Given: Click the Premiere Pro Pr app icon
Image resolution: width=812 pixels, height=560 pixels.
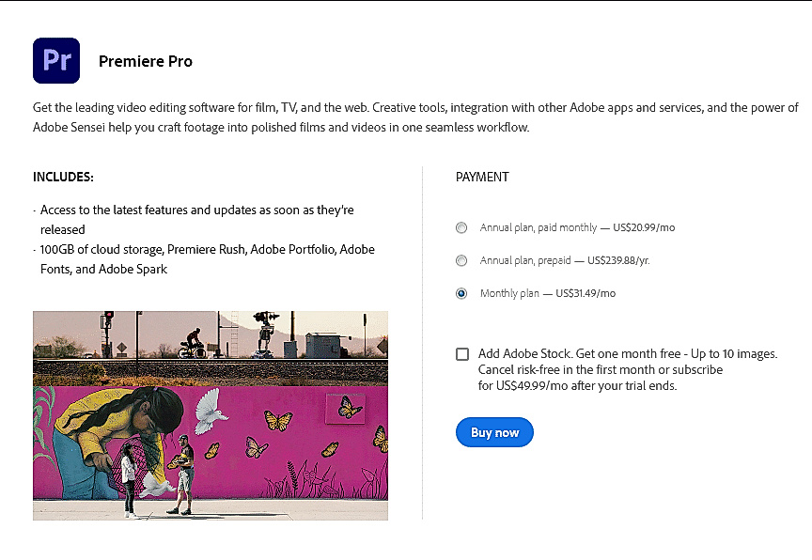Looking at the screenshot, I should click(56, 59).
